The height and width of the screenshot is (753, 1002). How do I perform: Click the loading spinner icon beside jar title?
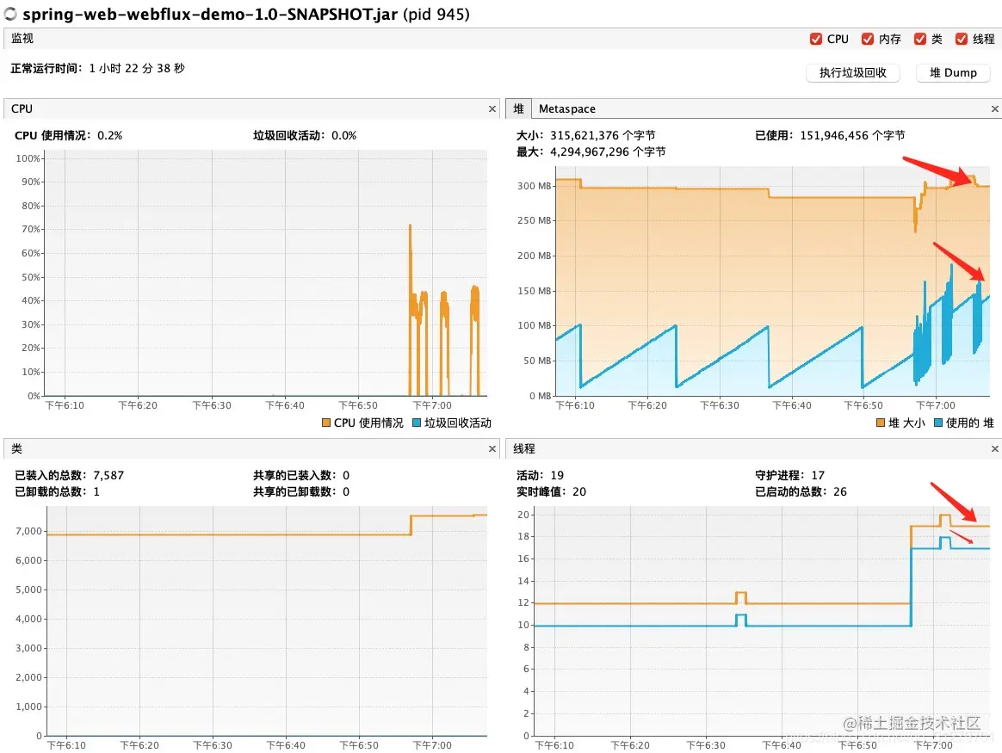11,14
